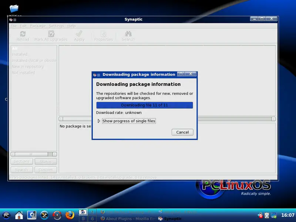Click the filter list's scrollbar right arrow
296x222 pixels.
click(x=54, y=154)
